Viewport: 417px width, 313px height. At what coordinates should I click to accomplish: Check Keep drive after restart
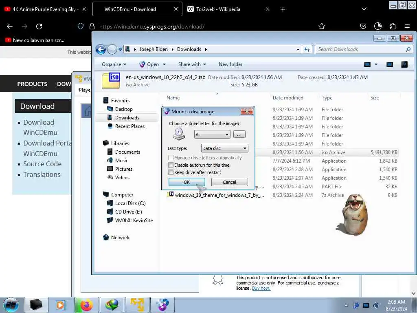pos(171,172)
